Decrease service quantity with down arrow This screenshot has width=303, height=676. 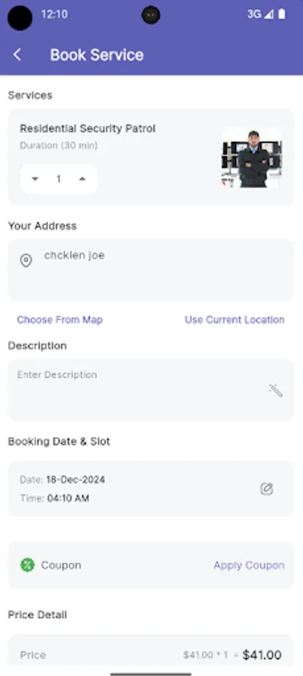[35, 179]
